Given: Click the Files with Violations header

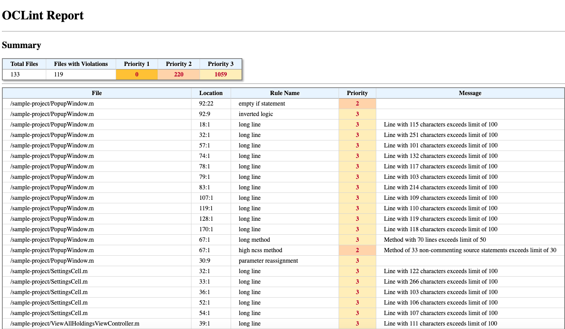Looking at the screenshot, I should pyautogui.click(x=81, y=64).
